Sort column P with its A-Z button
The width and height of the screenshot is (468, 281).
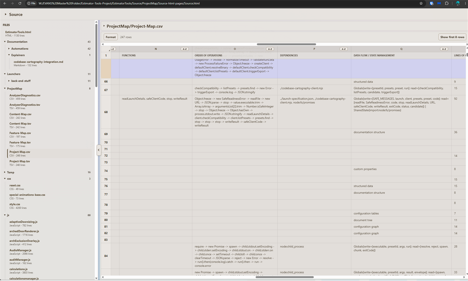click(x=344, y=49)
